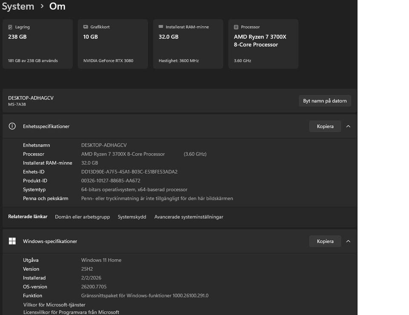Open the Systemskydd link
The image size is (409, 315).
(x=132, y=217)
